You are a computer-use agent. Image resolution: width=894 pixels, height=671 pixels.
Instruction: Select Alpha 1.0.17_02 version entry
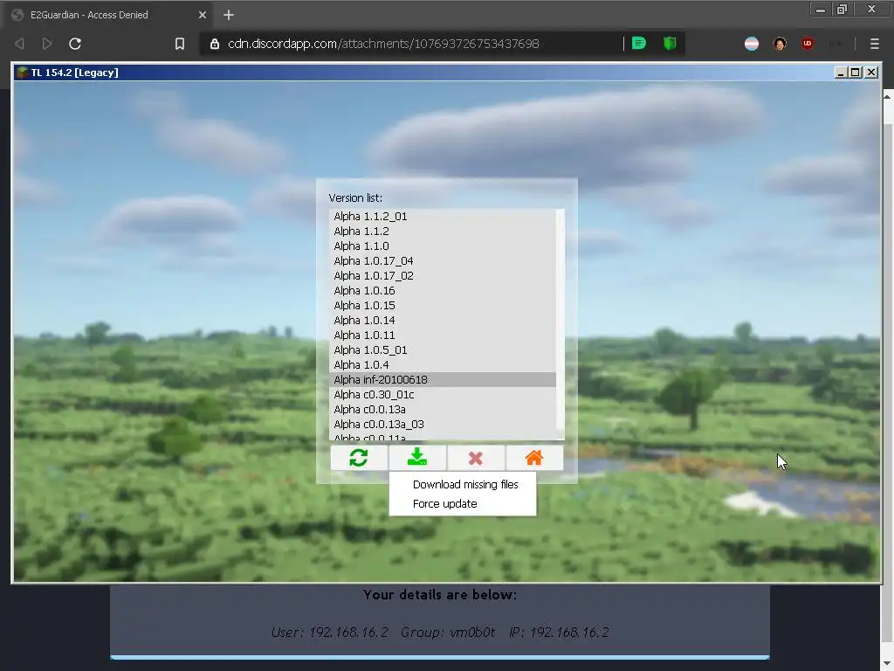tap(443, 275)
